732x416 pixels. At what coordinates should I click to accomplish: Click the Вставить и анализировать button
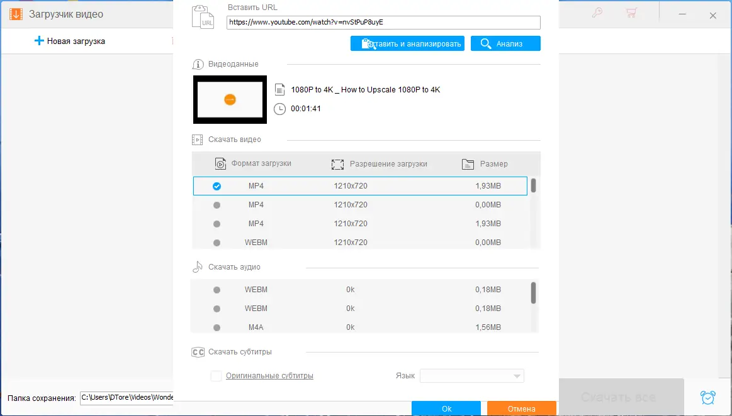pos(407,43)
